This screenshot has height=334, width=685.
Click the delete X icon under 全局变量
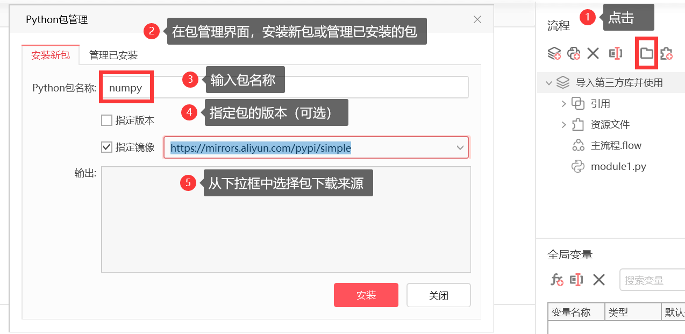pos(599,279)
